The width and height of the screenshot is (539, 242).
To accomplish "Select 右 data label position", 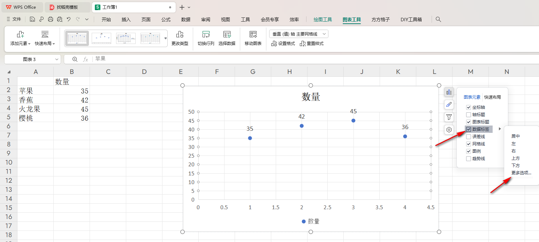I will coord(514,151).
